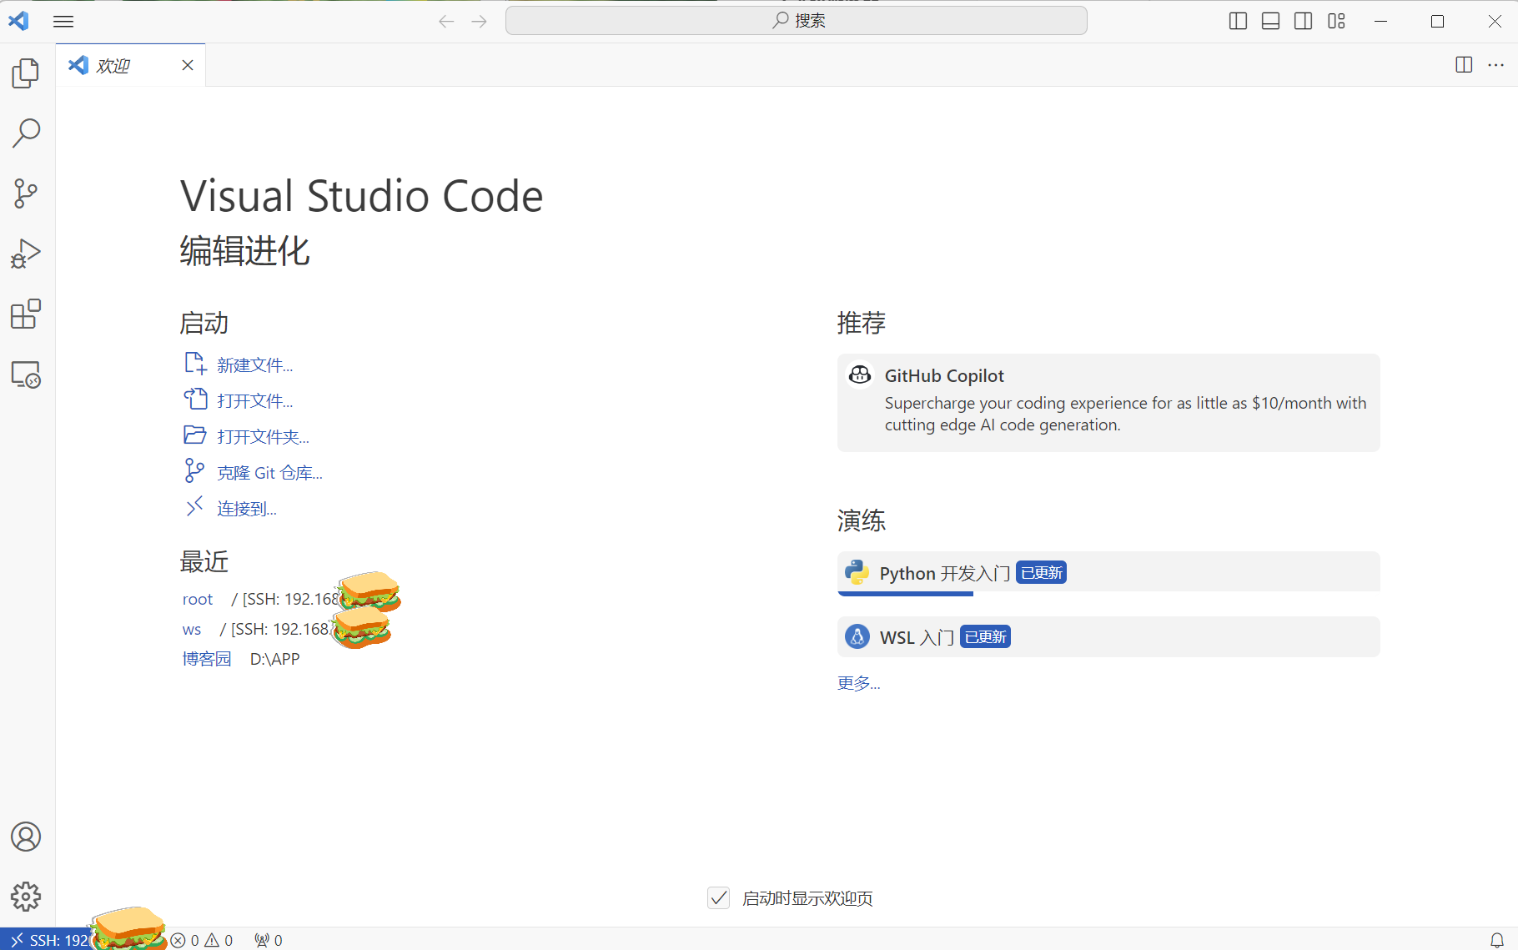Open the Accounts menu icon

26,837
